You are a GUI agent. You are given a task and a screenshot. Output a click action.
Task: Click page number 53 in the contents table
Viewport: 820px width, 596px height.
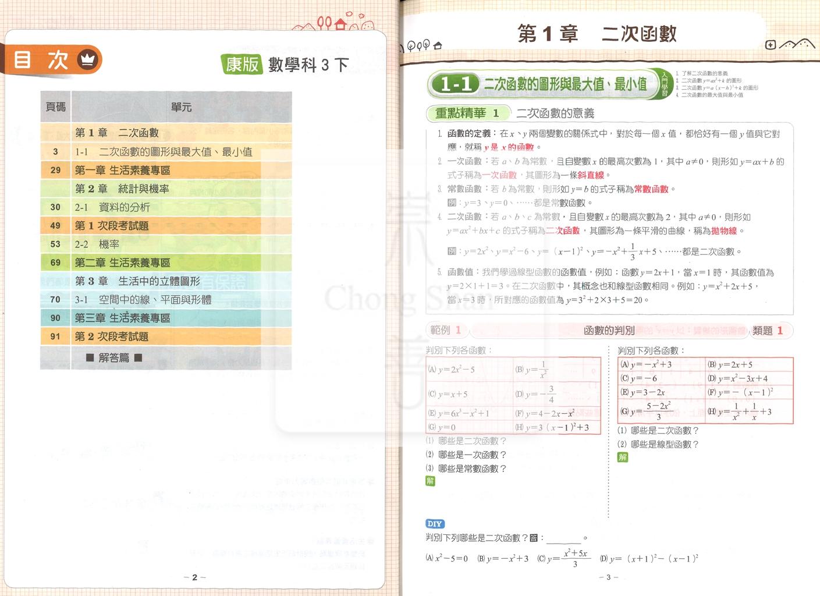pos(55,244)
